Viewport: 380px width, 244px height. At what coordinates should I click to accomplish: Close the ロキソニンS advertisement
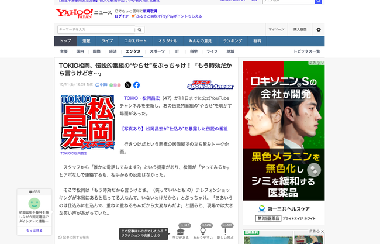pyautogui.click(x=322, y=63)
